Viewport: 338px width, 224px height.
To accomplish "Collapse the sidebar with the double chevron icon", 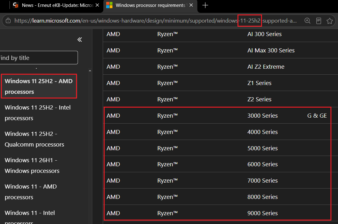I will (80, 40).
